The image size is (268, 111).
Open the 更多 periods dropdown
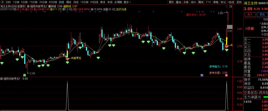click(x=127, y=2)
